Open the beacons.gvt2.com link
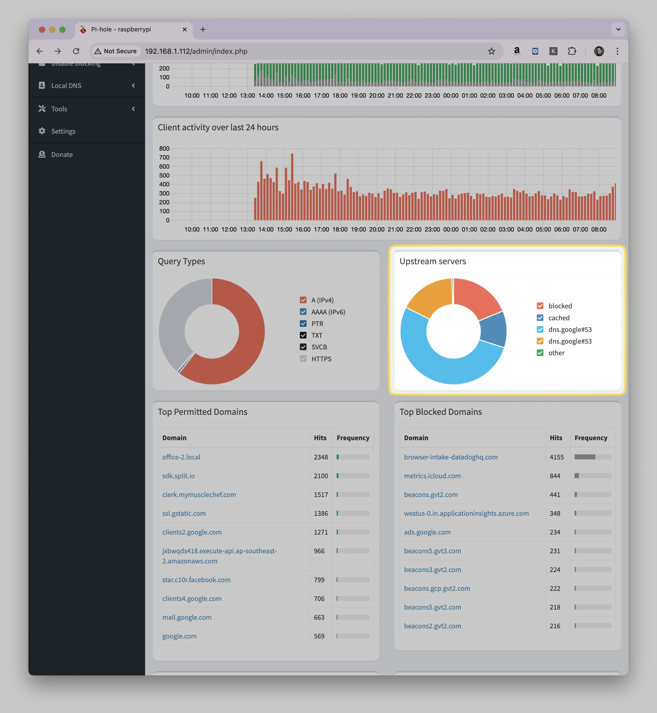 tap(431, 495)
